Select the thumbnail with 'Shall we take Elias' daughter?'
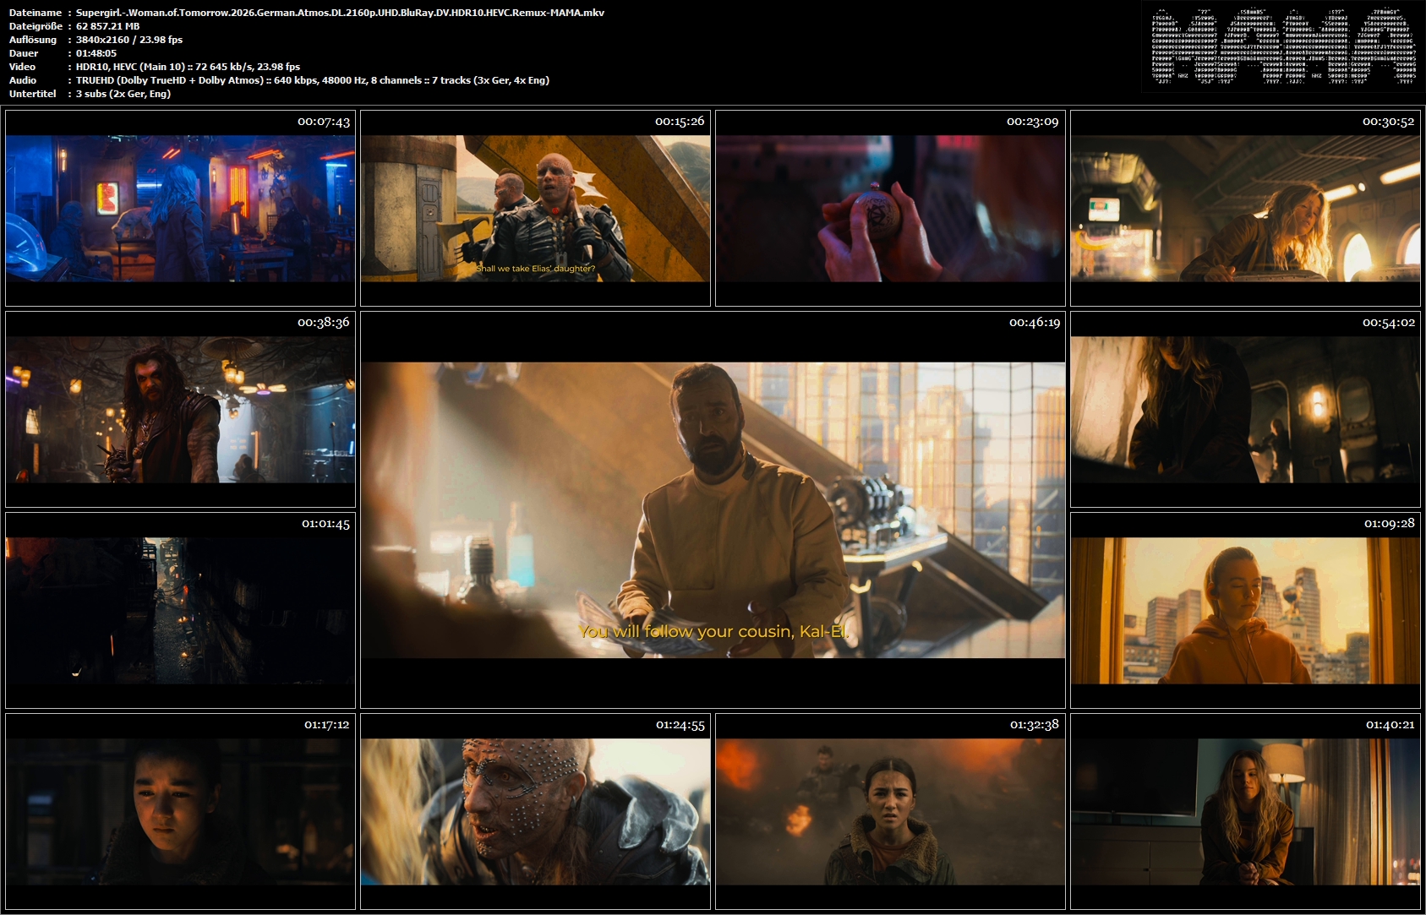Viewport: 1426px width, 915px height. tap(535, 208)
